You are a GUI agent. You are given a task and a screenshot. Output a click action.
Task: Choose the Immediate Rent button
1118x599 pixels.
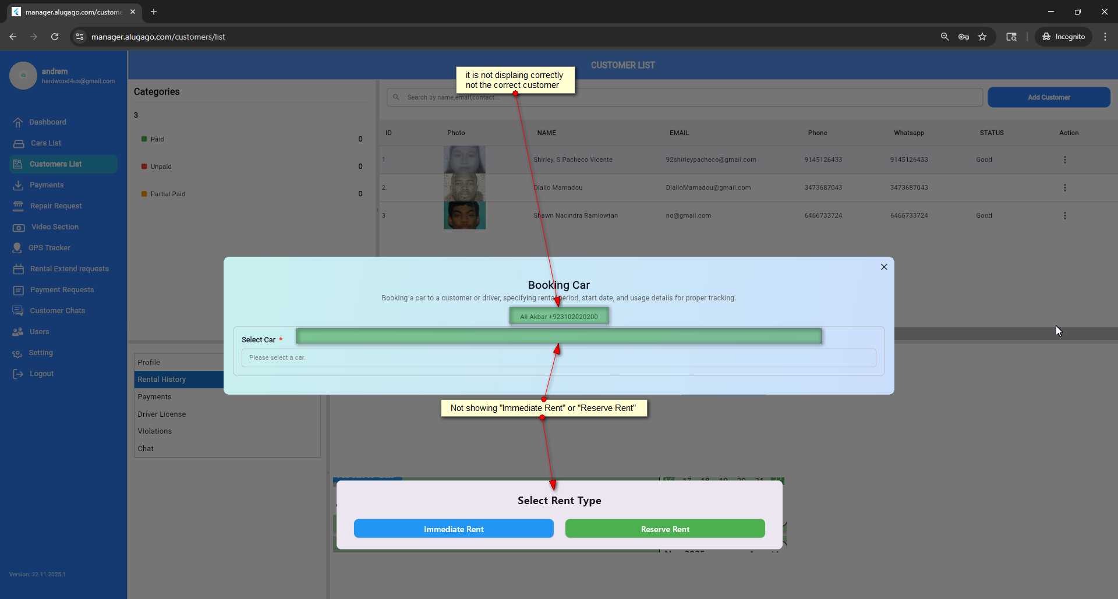pyautogui.click(x=454, y=529)
